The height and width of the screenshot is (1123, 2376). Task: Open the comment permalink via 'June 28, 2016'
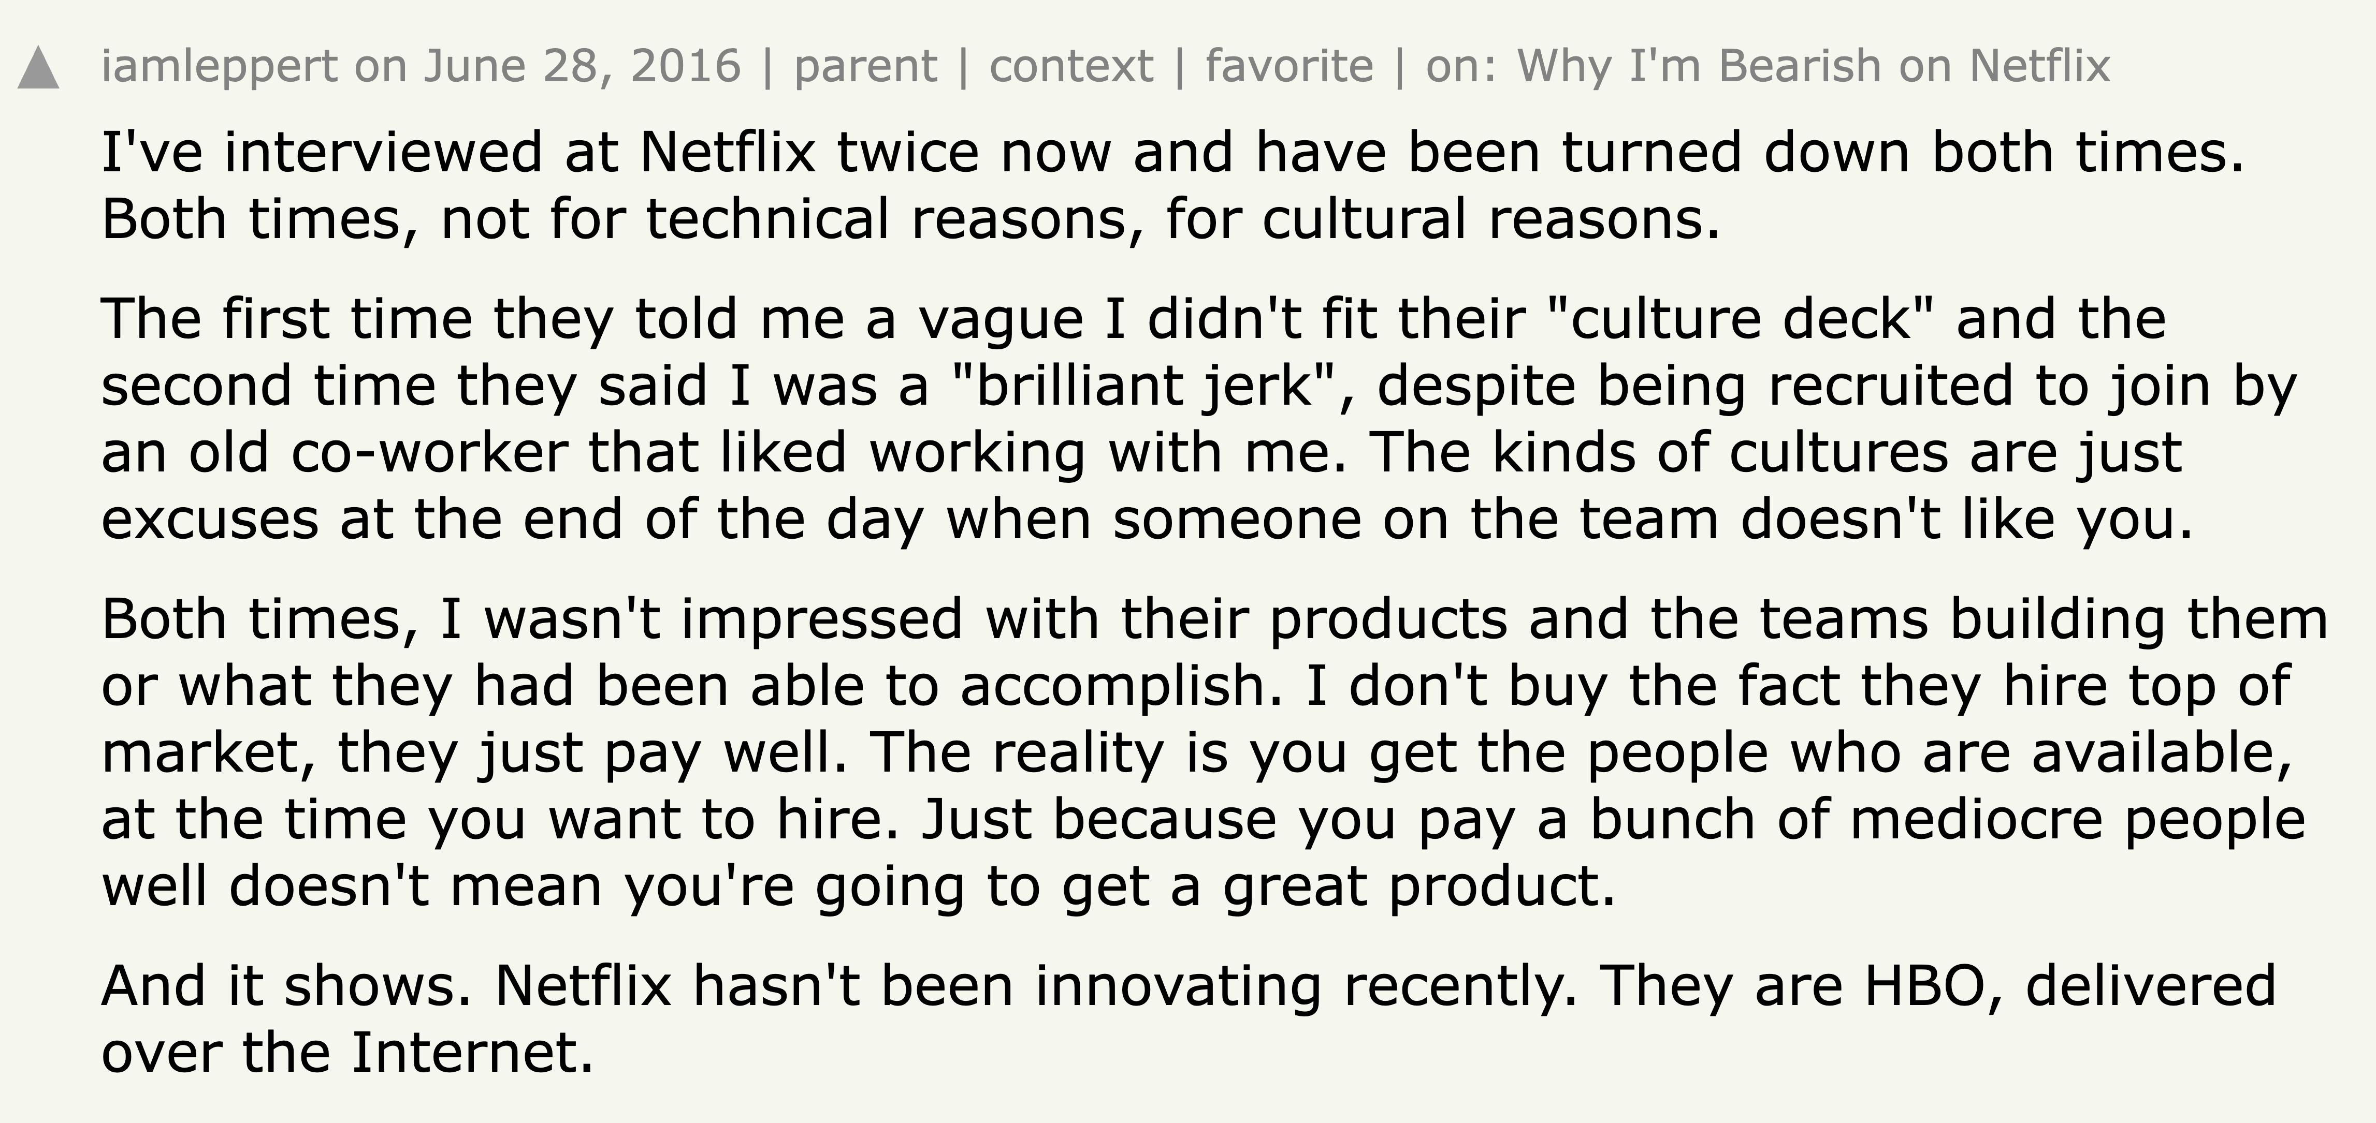click(581, 65)
